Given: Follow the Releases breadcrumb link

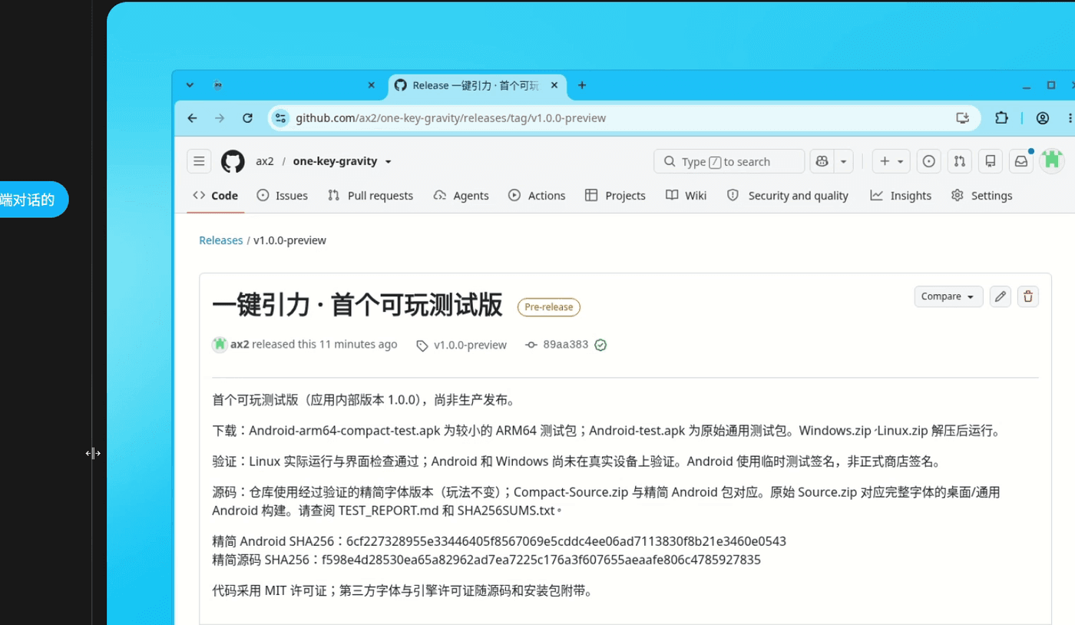Looking at the screenshot, I should pos(221,240).
